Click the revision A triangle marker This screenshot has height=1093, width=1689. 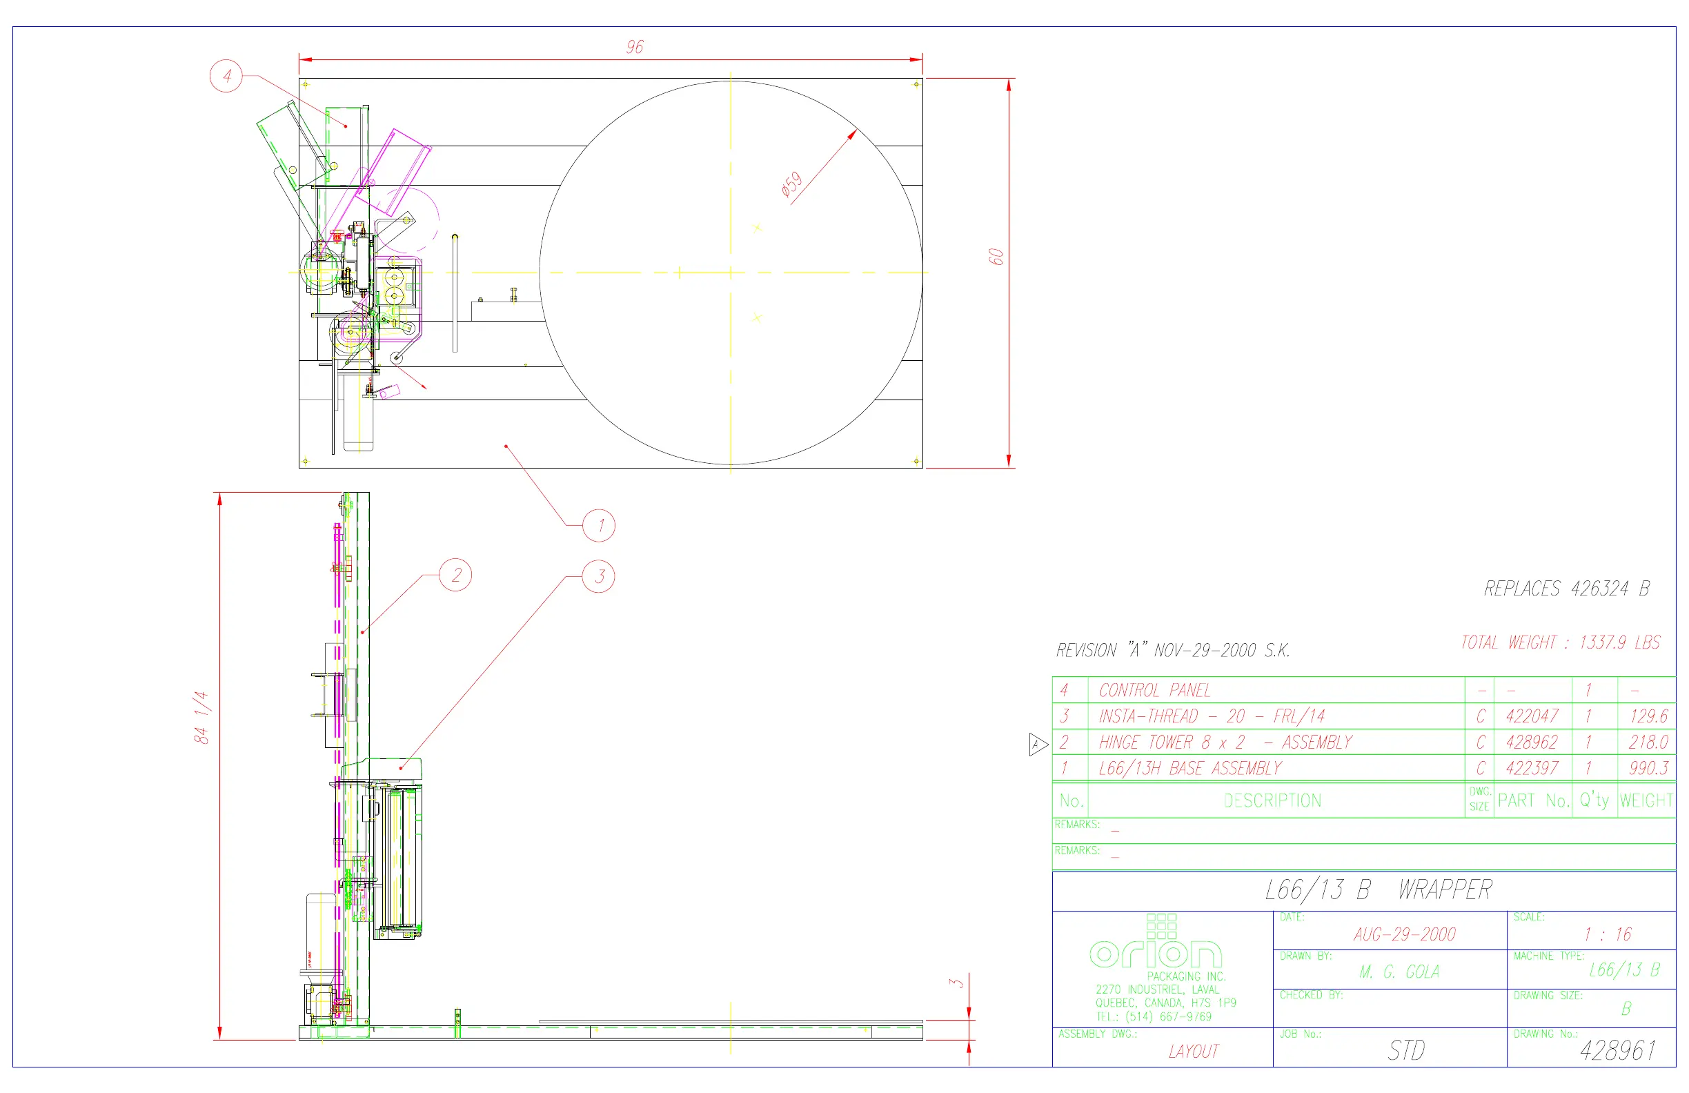click(1037, 745)
